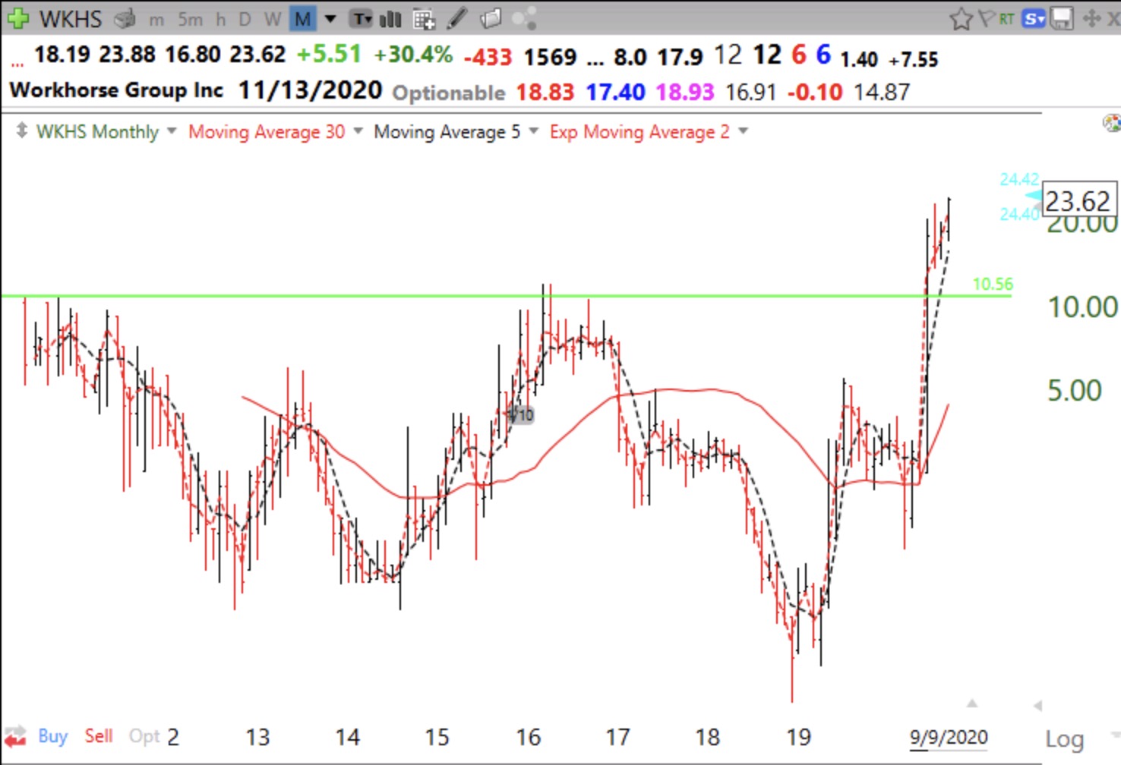
Task: Click the move window cross-arrows icon
Action: (1091, 18)
